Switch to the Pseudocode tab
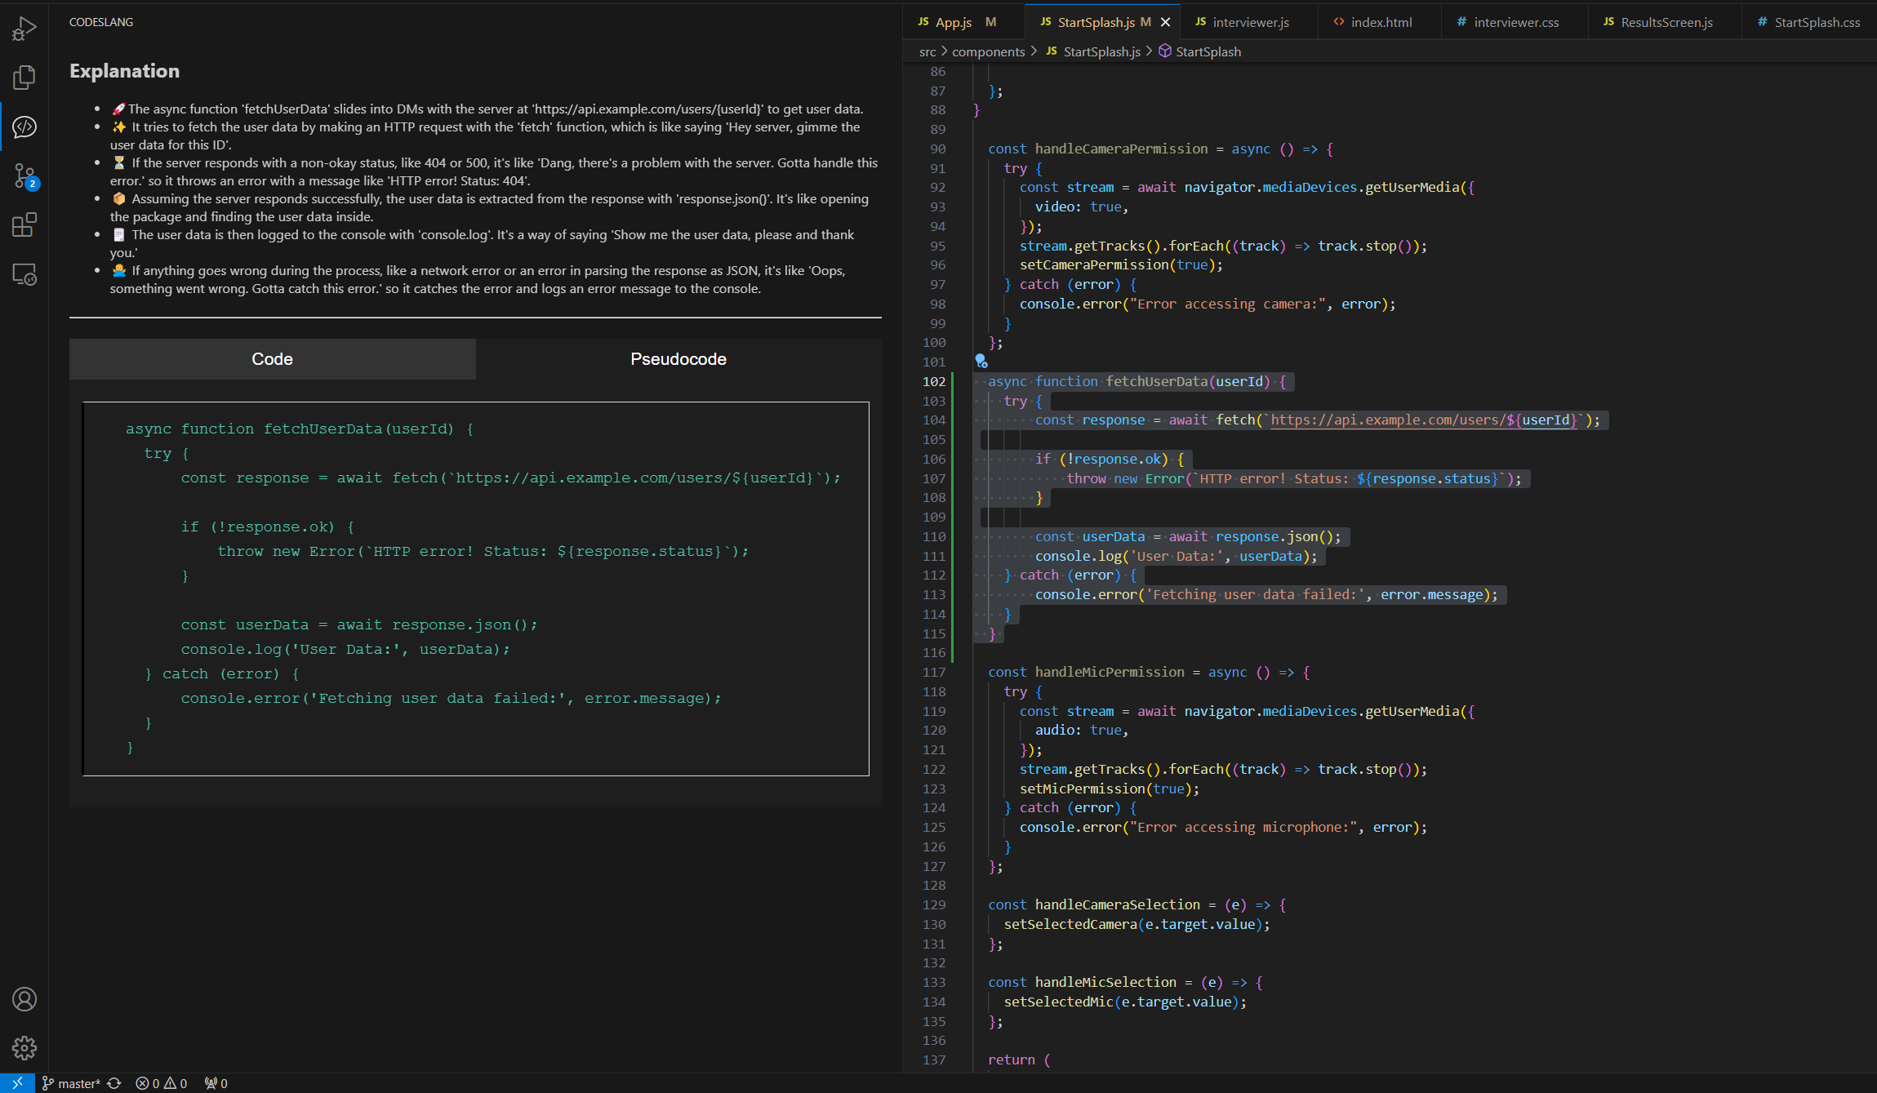 click(x=678, y=359)
